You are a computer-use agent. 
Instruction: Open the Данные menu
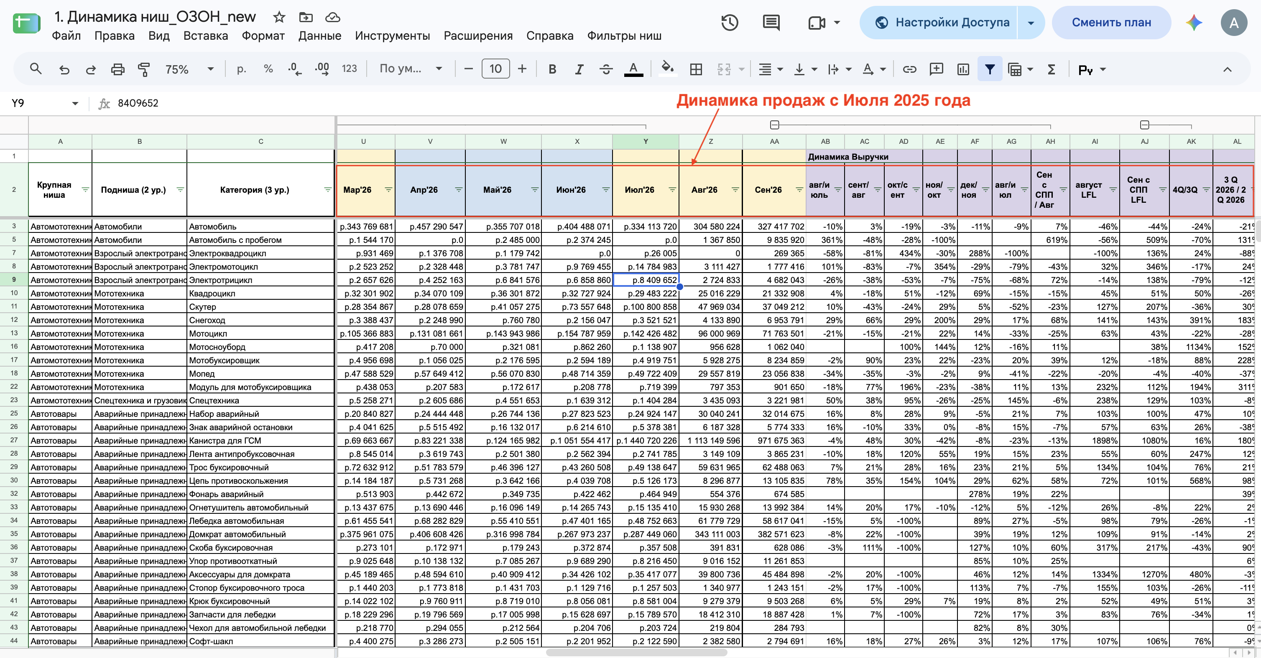click(320, 36)
